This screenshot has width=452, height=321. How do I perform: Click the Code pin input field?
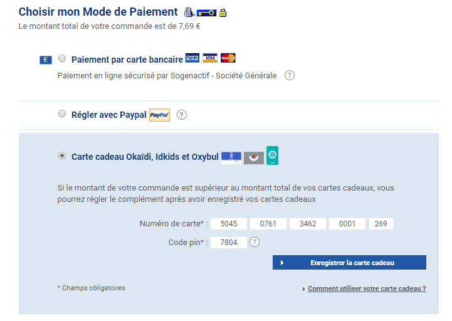coord(229,242)
